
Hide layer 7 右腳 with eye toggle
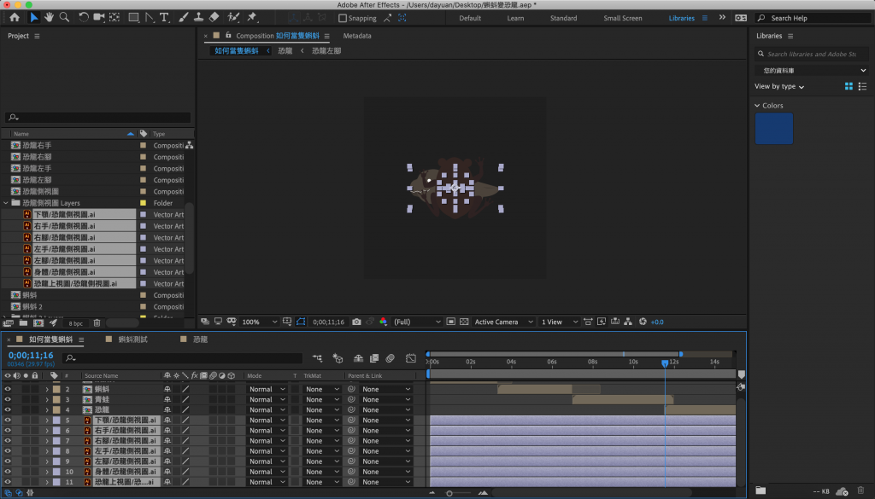8,440
